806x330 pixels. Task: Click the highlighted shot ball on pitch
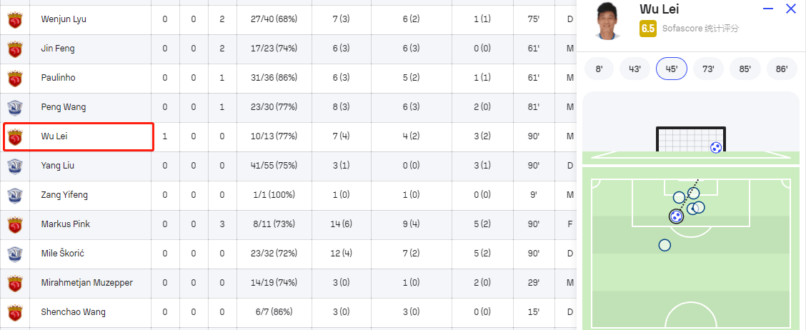pos(677,216)
